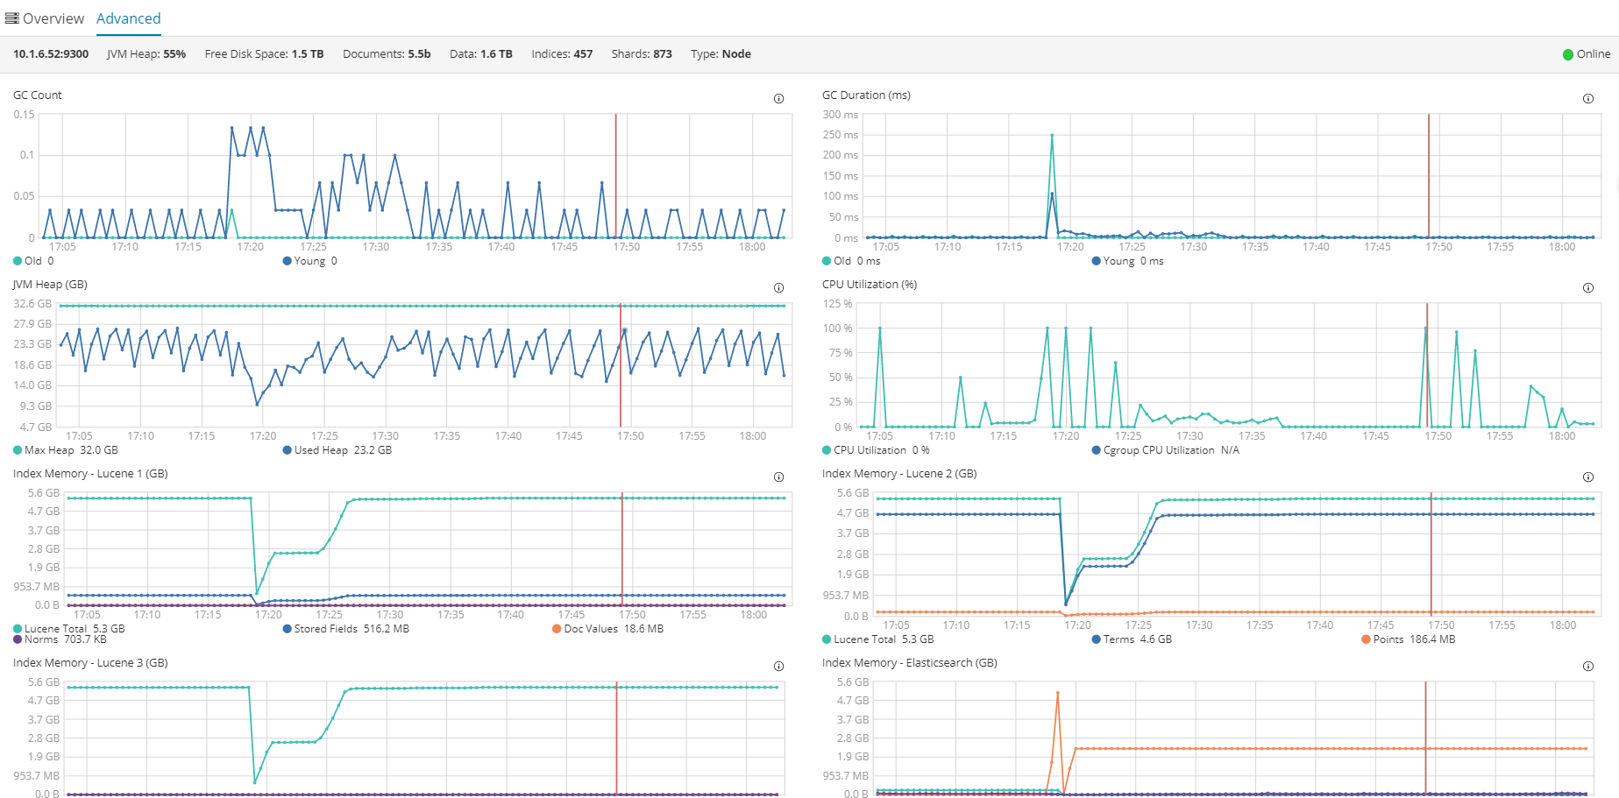This screenshot has height=798, width=1619.
Task: Toggle Old series in GC Duration legend
Action: (x=850, y=261)
